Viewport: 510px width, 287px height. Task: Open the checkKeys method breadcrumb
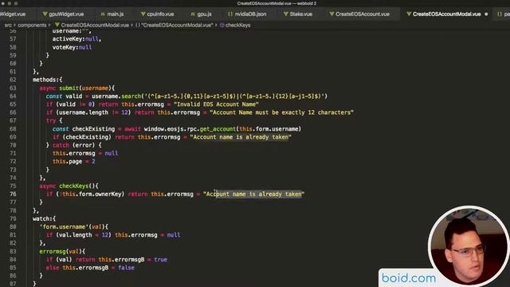pyautogui.click(x=235, y=25)
